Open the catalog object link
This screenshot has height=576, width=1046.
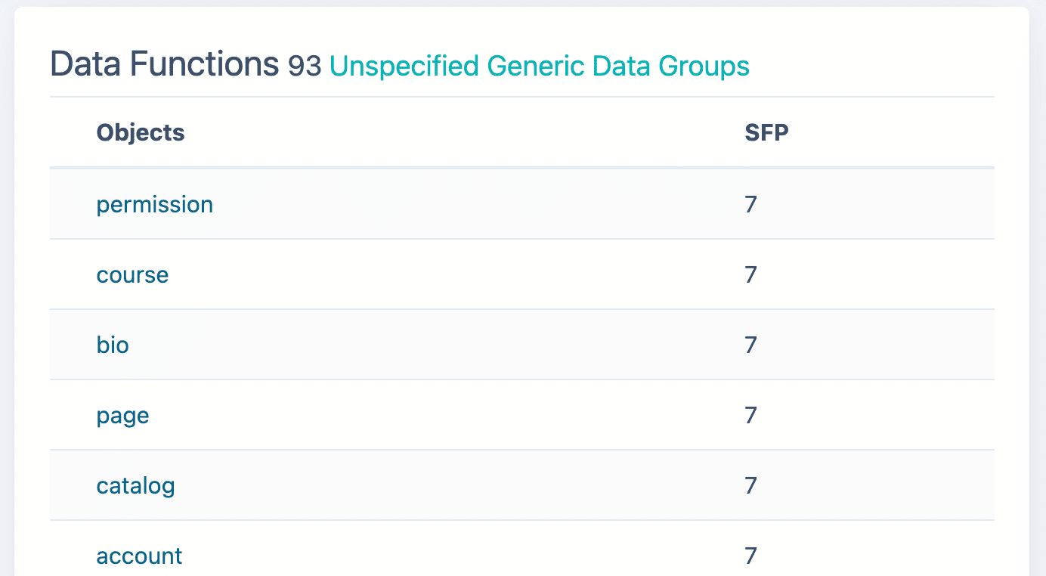click(135, 485)
